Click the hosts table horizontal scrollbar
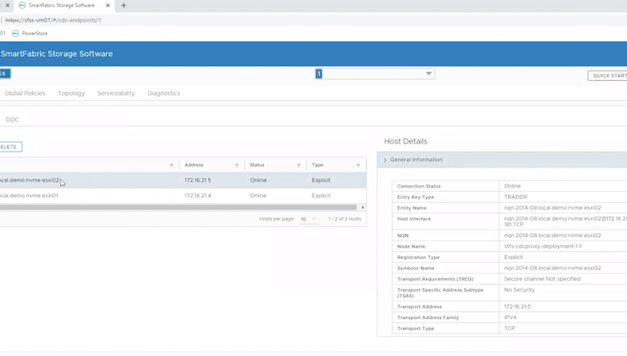This screenshot has width=627, height=356. pyautogui.click(x=178, y=208)
